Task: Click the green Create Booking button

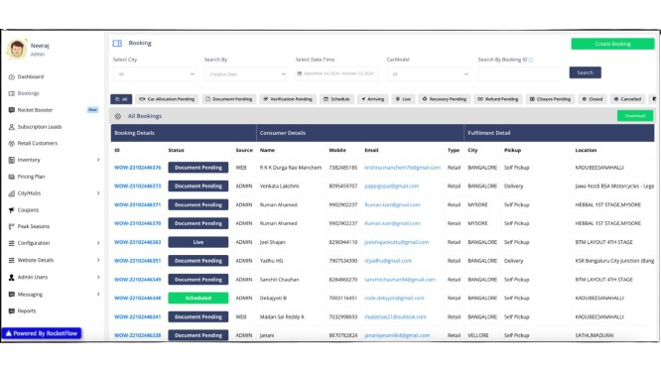Action: click(612, 44)
